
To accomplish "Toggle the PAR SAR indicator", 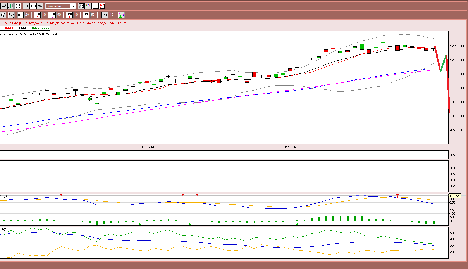I will point(12,15).
